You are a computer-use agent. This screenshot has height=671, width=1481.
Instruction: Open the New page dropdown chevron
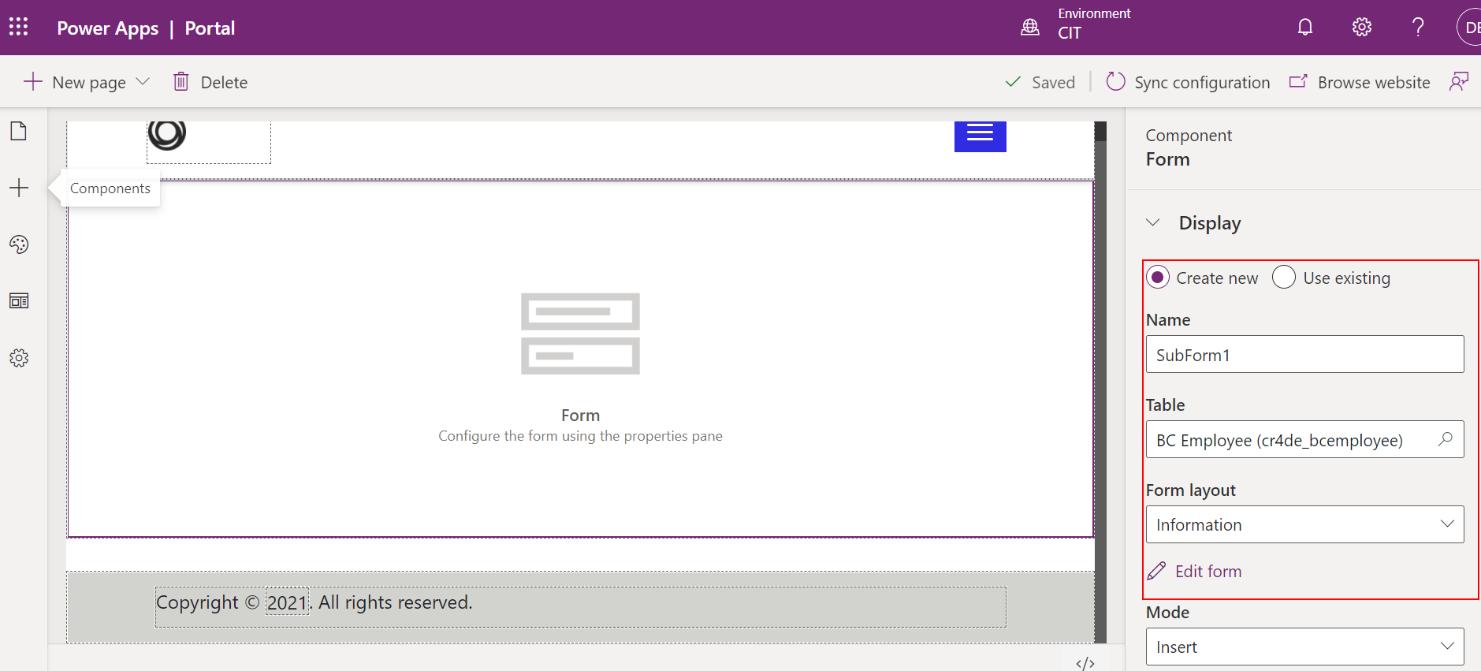143,81
